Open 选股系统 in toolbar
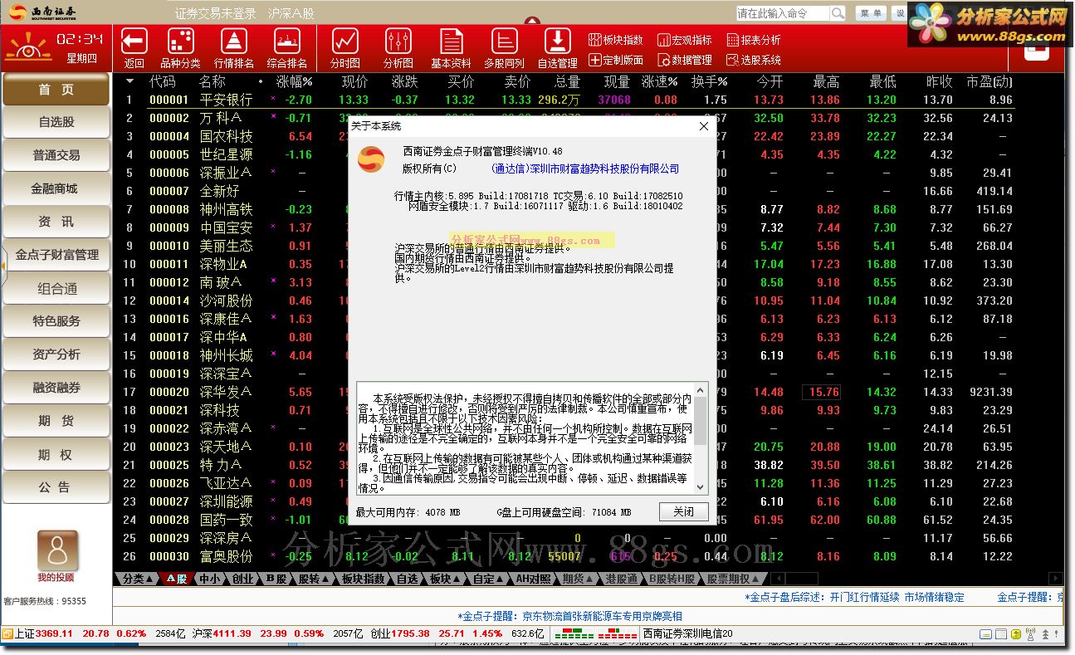 click(753, 60)
